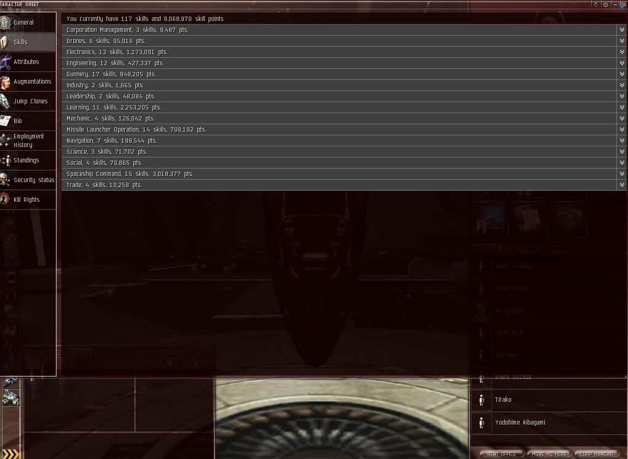Select the Skills tab in sidebar

(28, 42)
